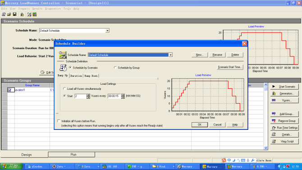Open the Tools menu
302x170 pixels.
(67, 9)
